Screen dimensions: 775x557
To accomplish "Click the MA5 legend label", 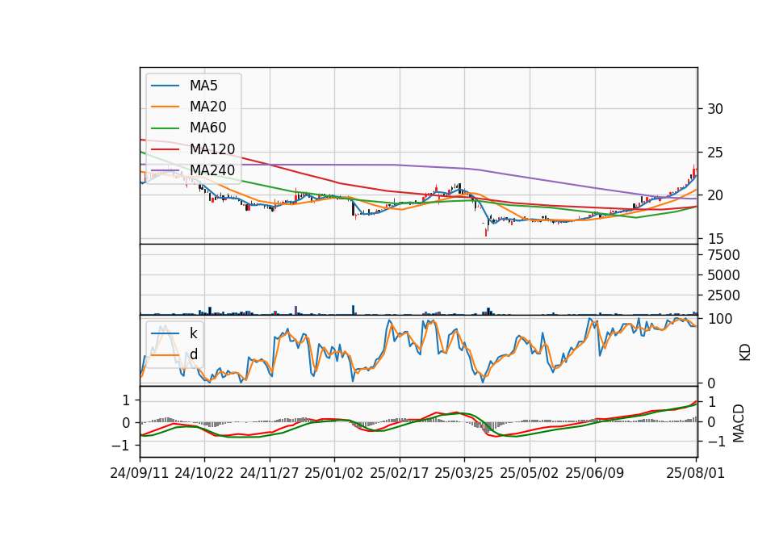I will click(203, 86).
